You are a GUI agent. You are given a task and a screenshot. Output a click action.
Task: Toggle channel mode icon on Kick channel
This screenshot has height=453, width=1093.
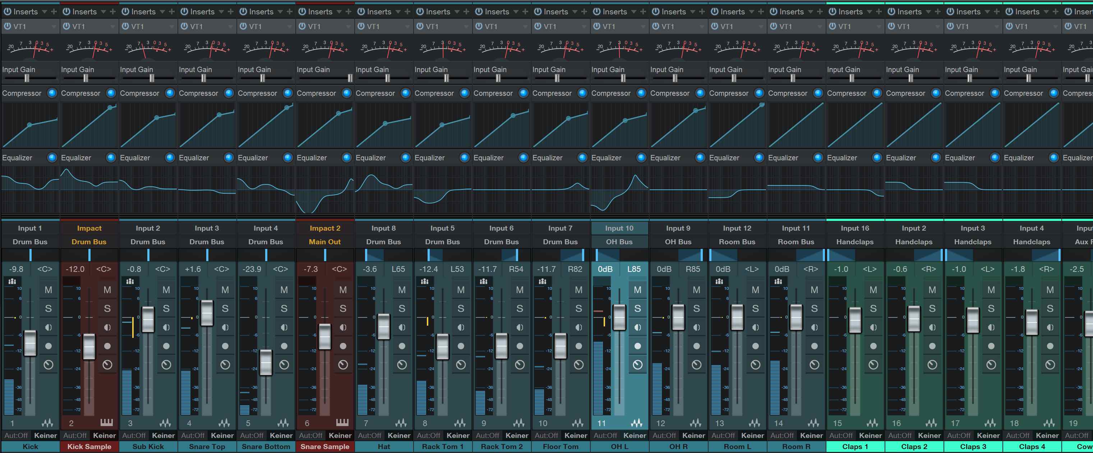point(12,281)
